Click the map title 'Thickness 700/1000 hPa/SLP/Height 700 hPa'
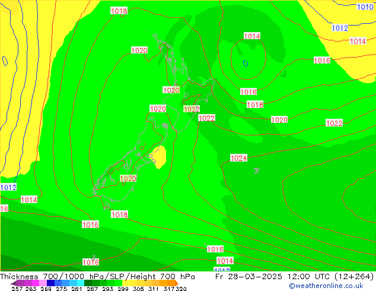This screenshot has width=376, height=291. pos(97,276)
